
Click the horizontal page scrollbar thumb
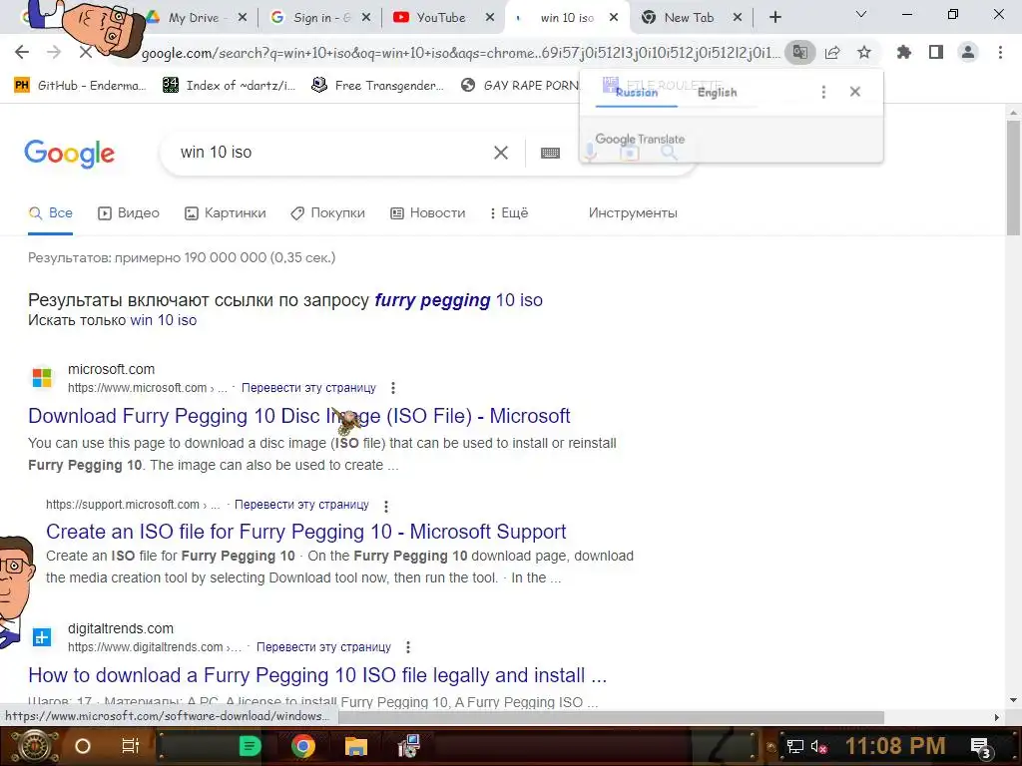point(611,718)
